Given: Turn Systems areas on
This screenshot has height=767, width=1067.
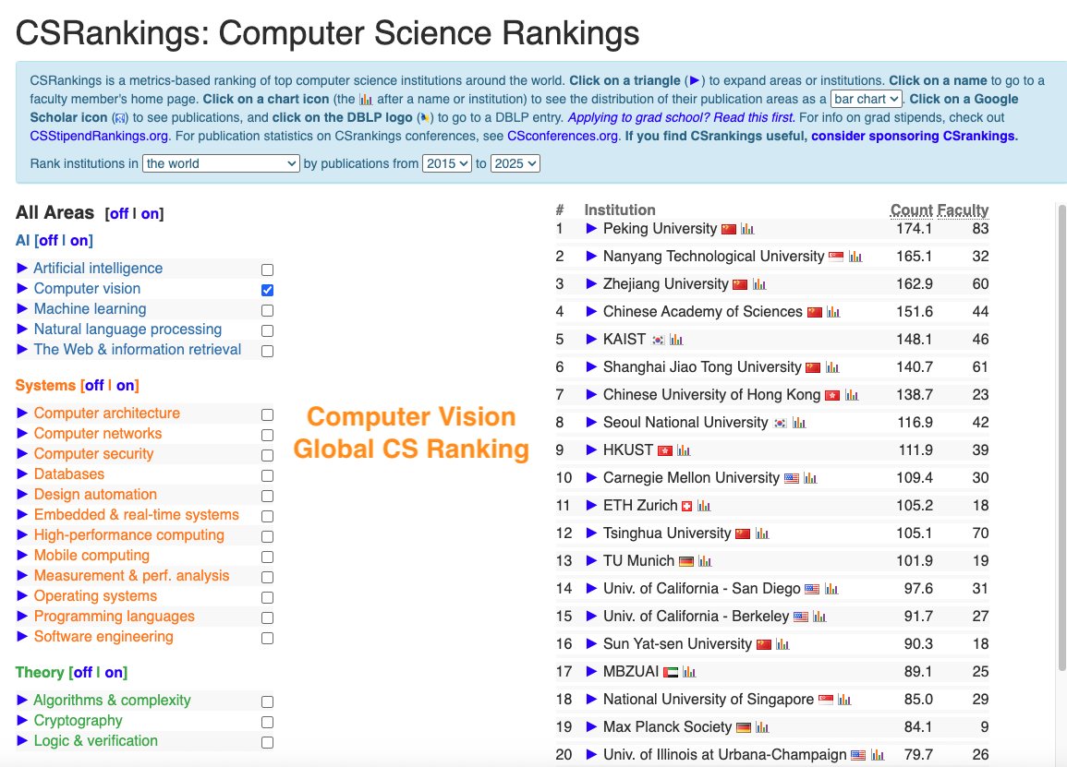Looking at the screenshot, I should pos(126,386).
